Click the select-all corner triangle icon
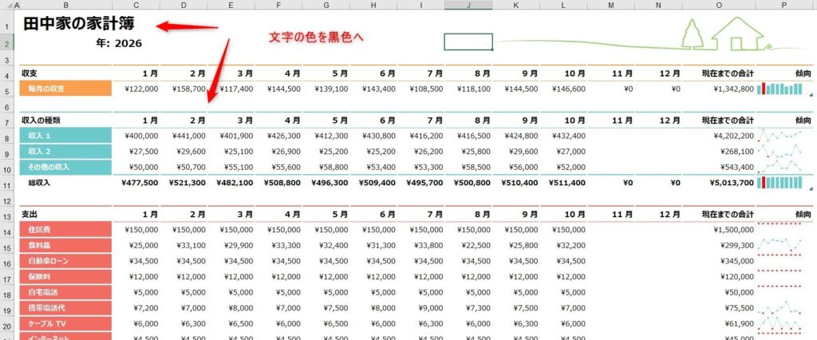The height and width of the screenshot is (340, 817). tap(6, 6)
